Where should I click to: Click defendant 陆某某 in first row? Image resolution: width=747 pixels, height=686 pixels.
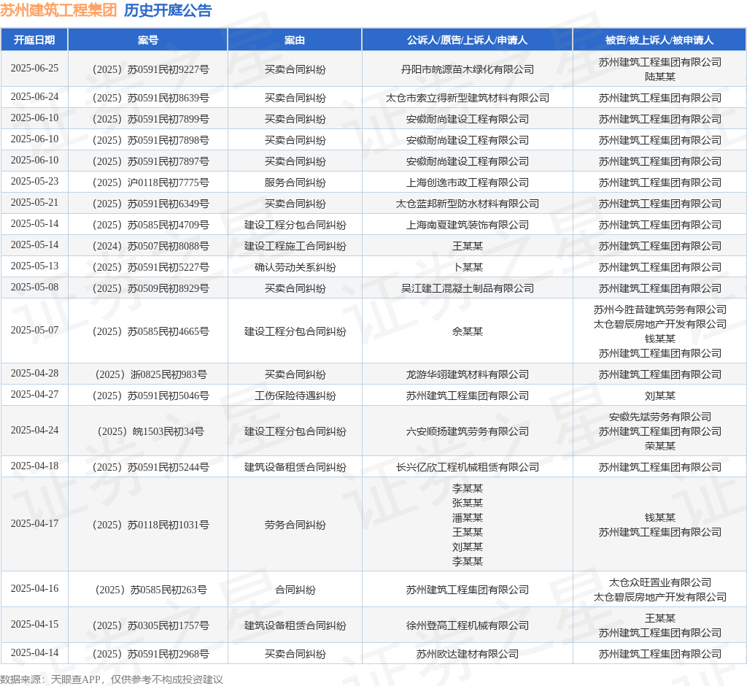[x=659, y=77]
